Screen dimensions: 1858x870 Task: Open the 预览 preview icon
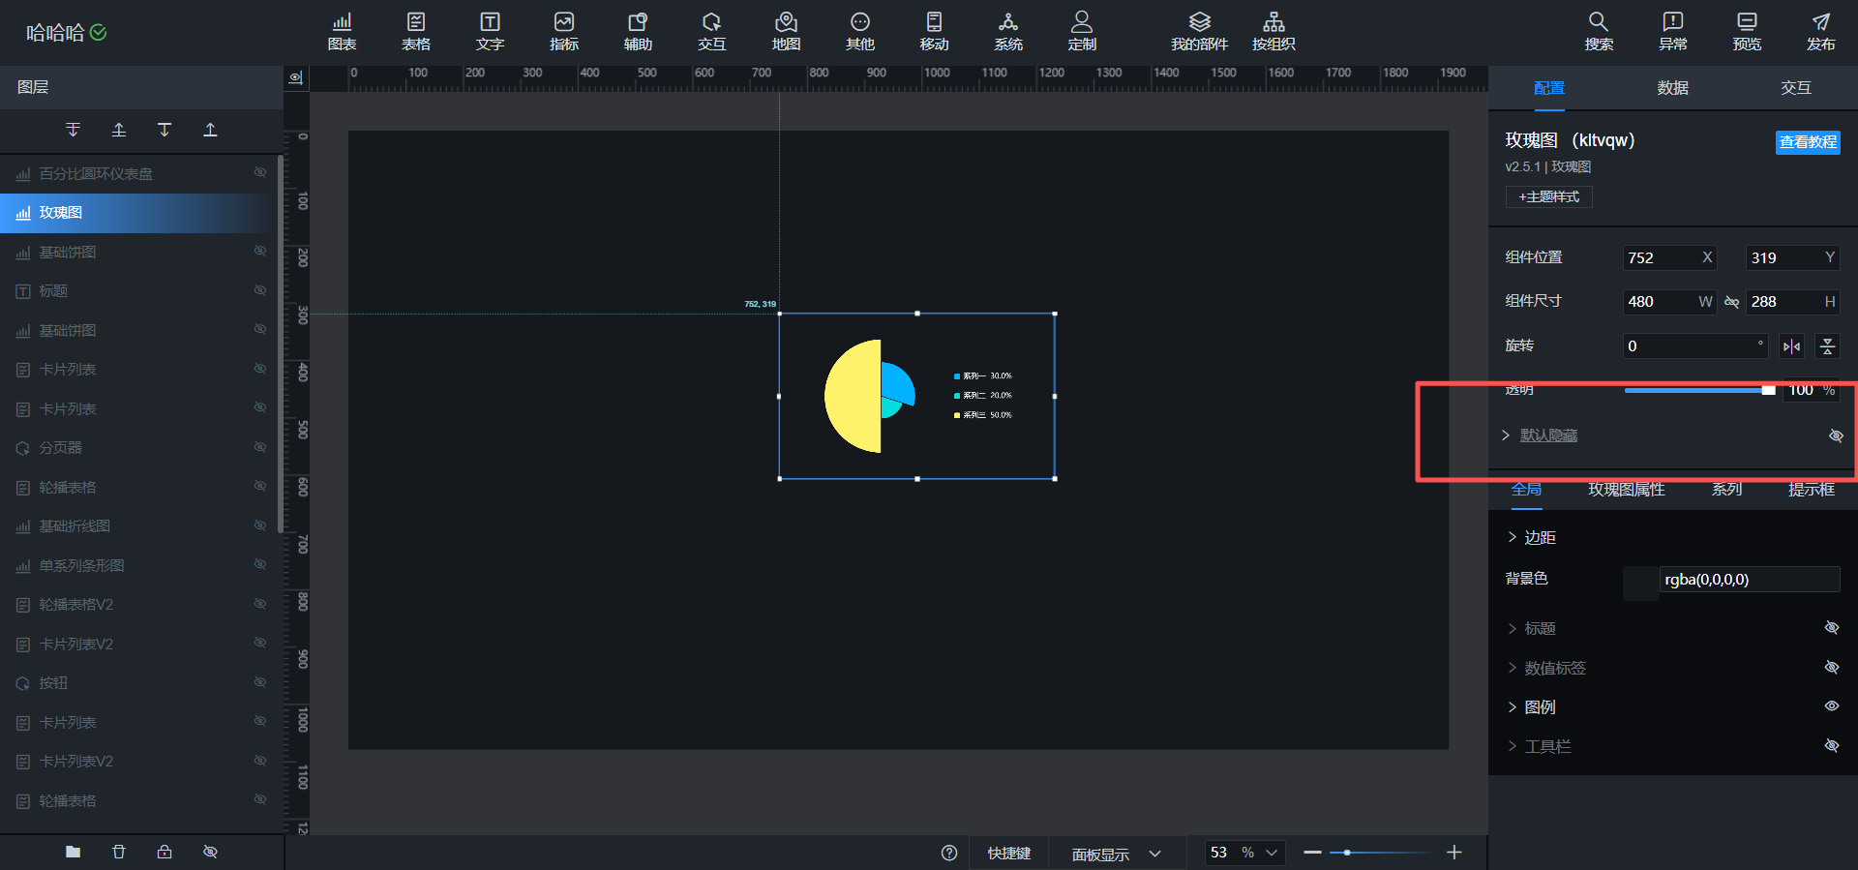[1747, 32]
